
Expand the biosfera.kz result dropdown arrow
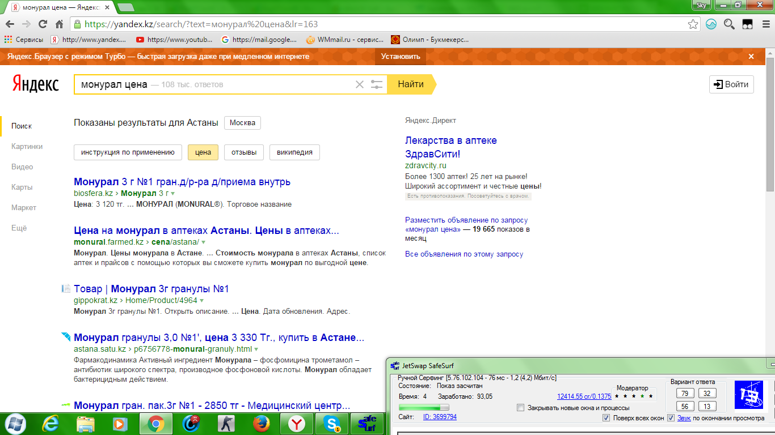tap(173, 194)
